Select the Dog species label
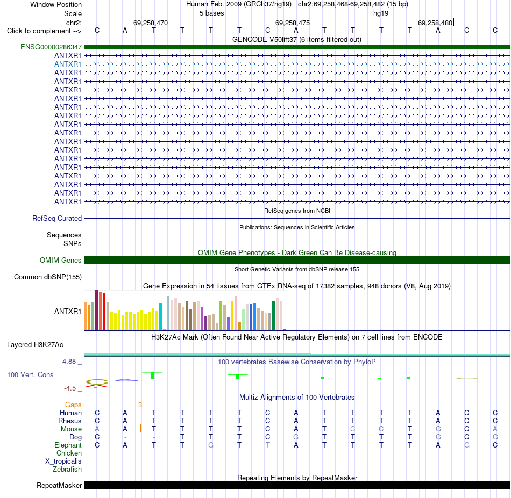The width and height of the screenshot is (511, 498). tap(76, 437)
